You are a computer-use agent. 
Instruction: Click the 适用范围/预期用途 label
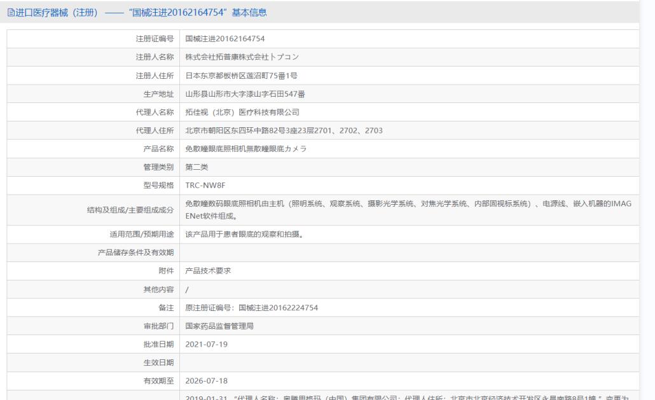click(x=142, y=234)
